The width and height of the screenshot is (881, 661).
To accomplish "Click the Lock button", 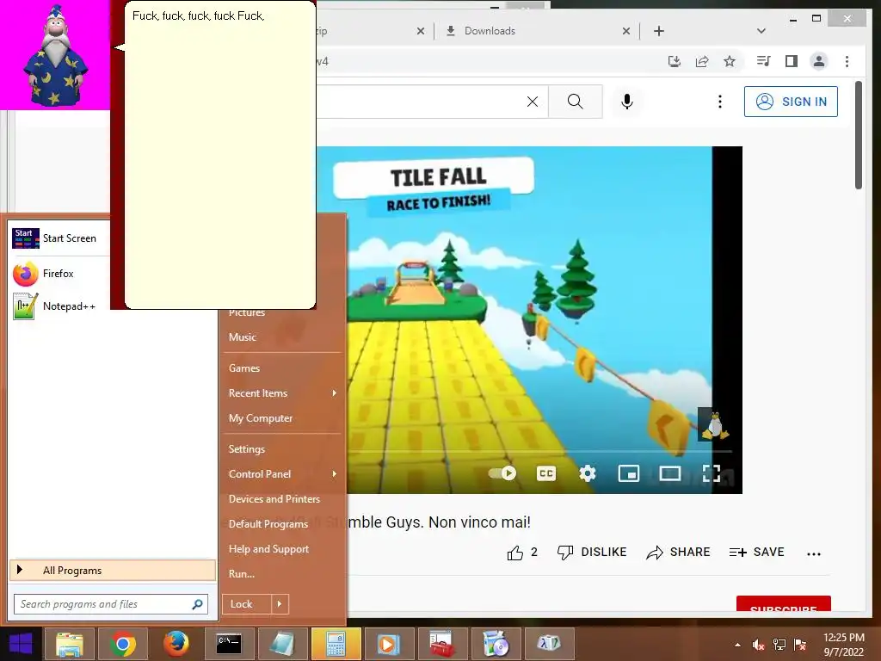I will [246, 604].
